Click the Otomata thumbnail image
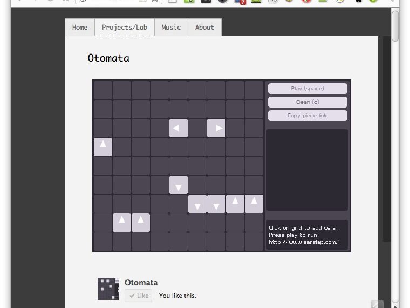 point(108,289)
